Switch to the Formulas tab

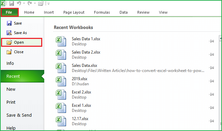tap(102, 12)
